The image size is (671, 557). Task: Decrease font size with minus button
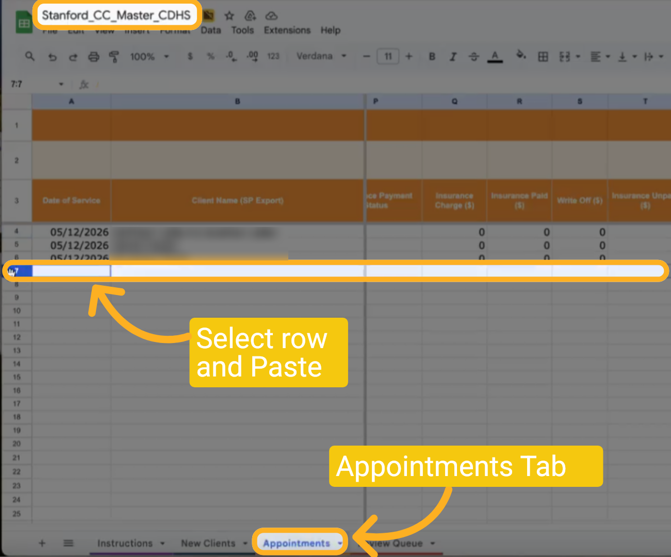tap(367, 56)
